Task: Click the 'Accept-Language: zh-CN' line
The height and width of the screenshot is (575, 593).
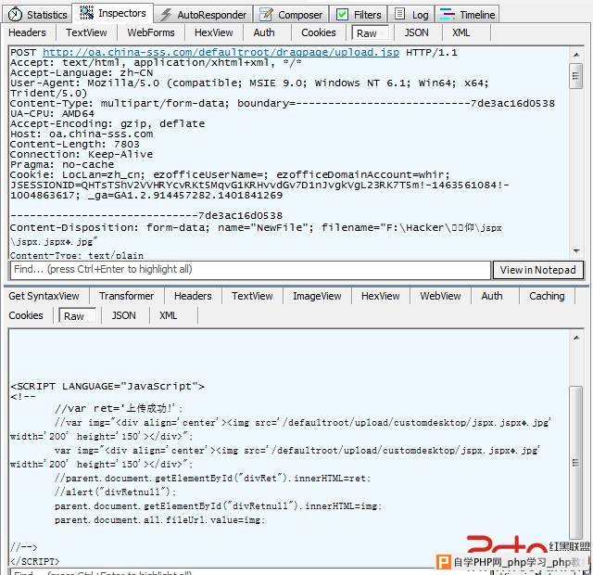Action: pos(82,72)
